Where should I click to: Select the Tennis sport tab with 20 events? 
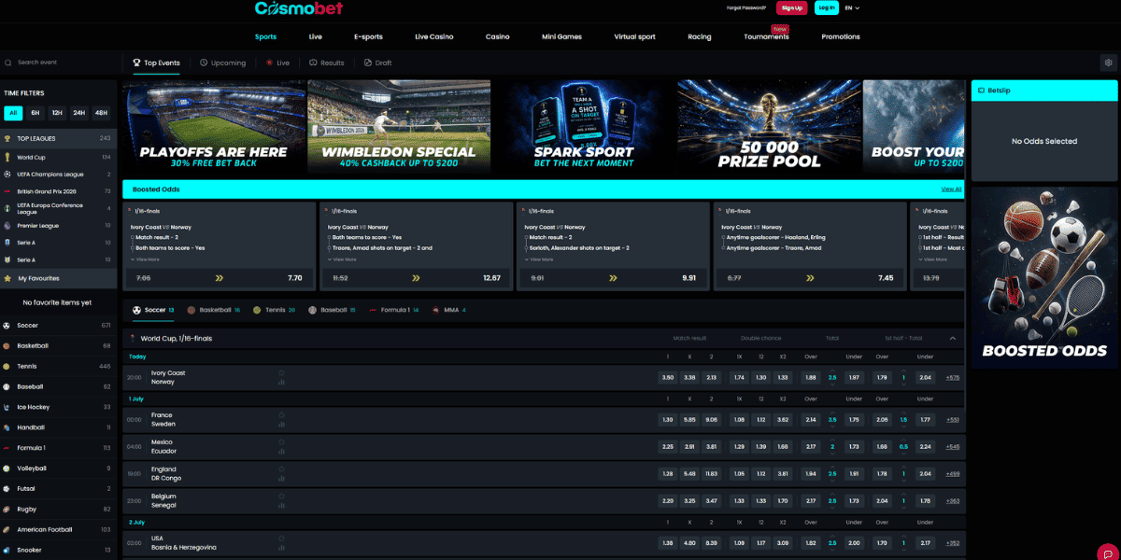[275, 310]
